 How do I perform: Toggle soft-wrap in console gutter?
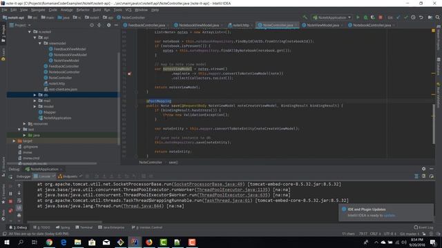pos(19,200)
